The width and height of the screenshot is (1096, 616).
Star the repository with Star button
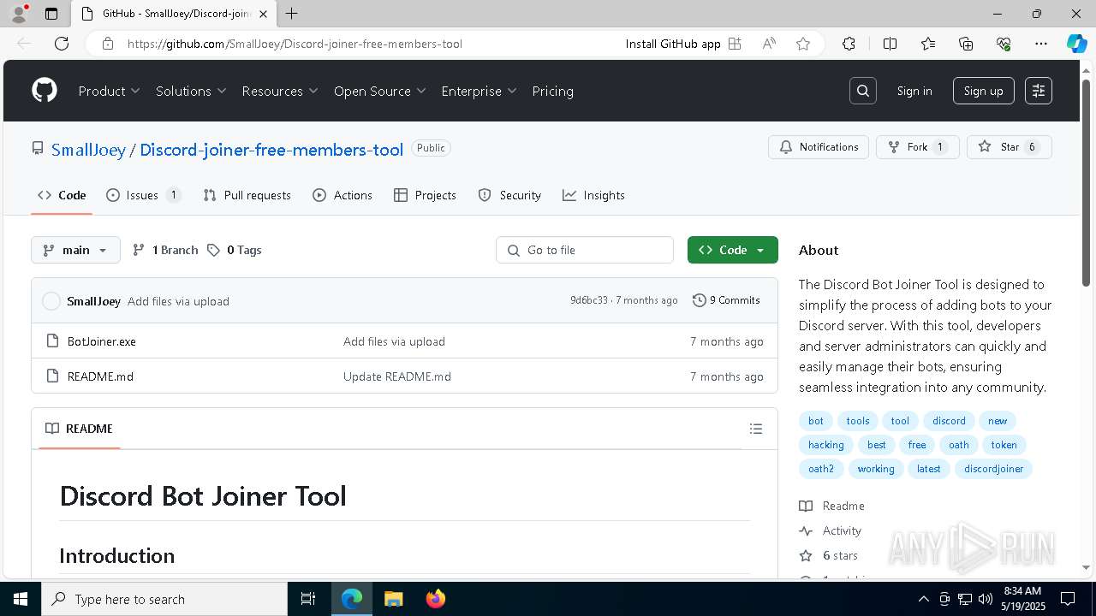(x=1010, y=147)
